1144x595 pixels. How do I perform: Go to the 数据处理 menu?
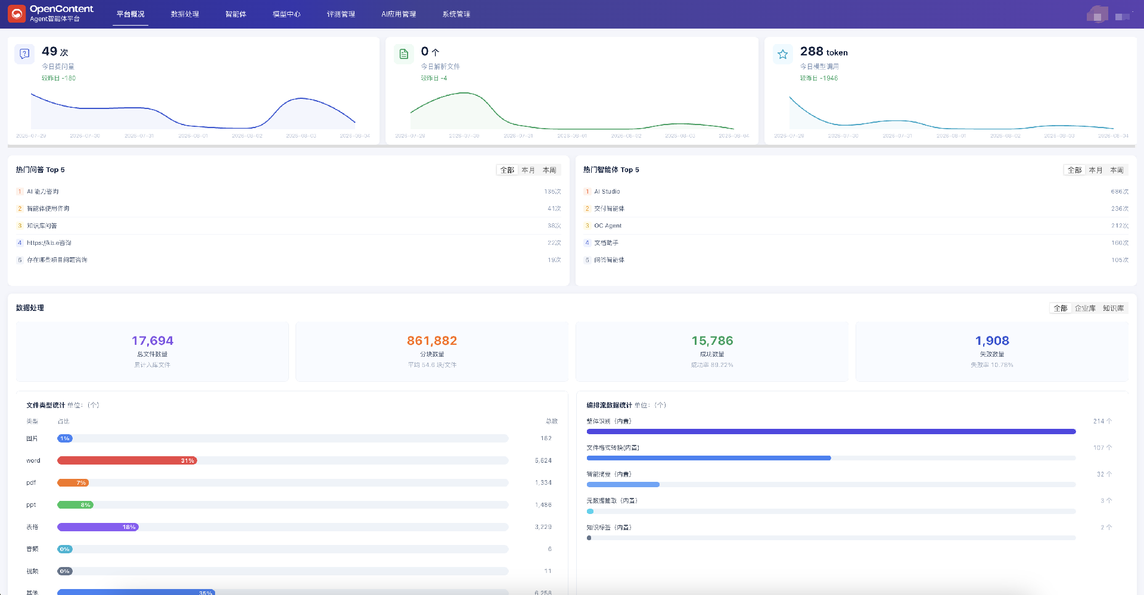(x=185, y=14)
